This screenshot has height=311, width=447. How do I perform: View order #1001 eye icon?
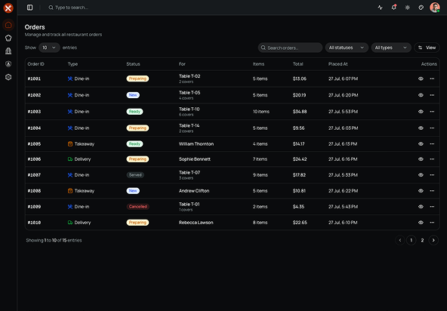click(x=421, y=79)
